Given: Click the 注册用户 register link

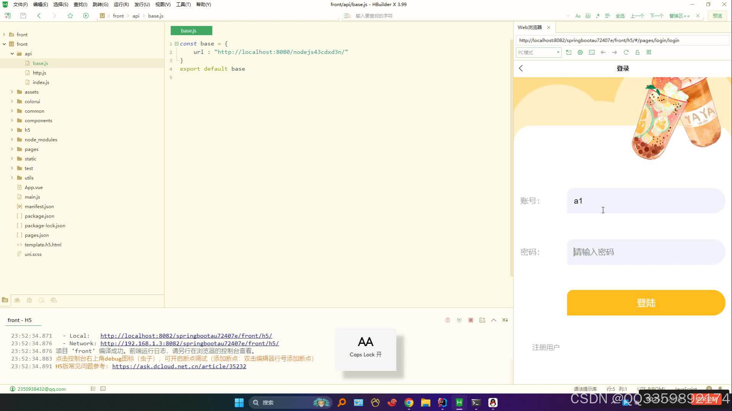Looking at the screenshot, I should 546,347.
